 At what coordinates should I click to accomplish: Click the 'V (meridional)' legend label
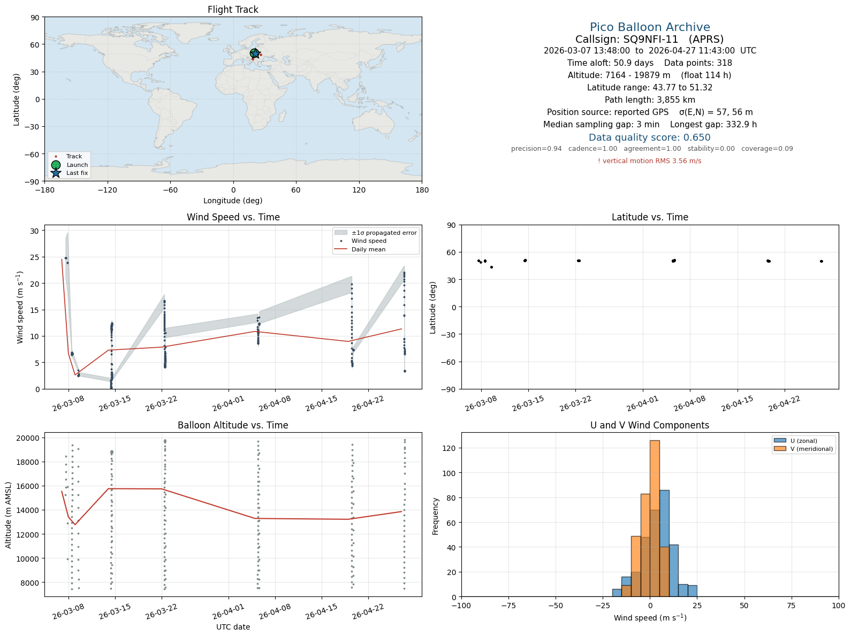[812, 449]
